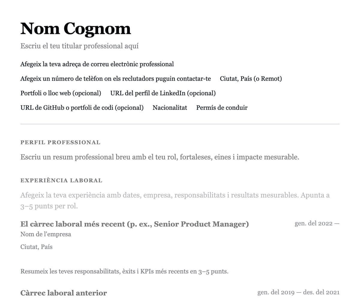360x300 pixels.
Task: Select the professional email address field
Action: [97, 64]
